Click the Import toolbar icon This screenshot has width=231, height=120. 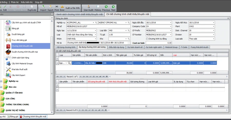coord(43,8)
